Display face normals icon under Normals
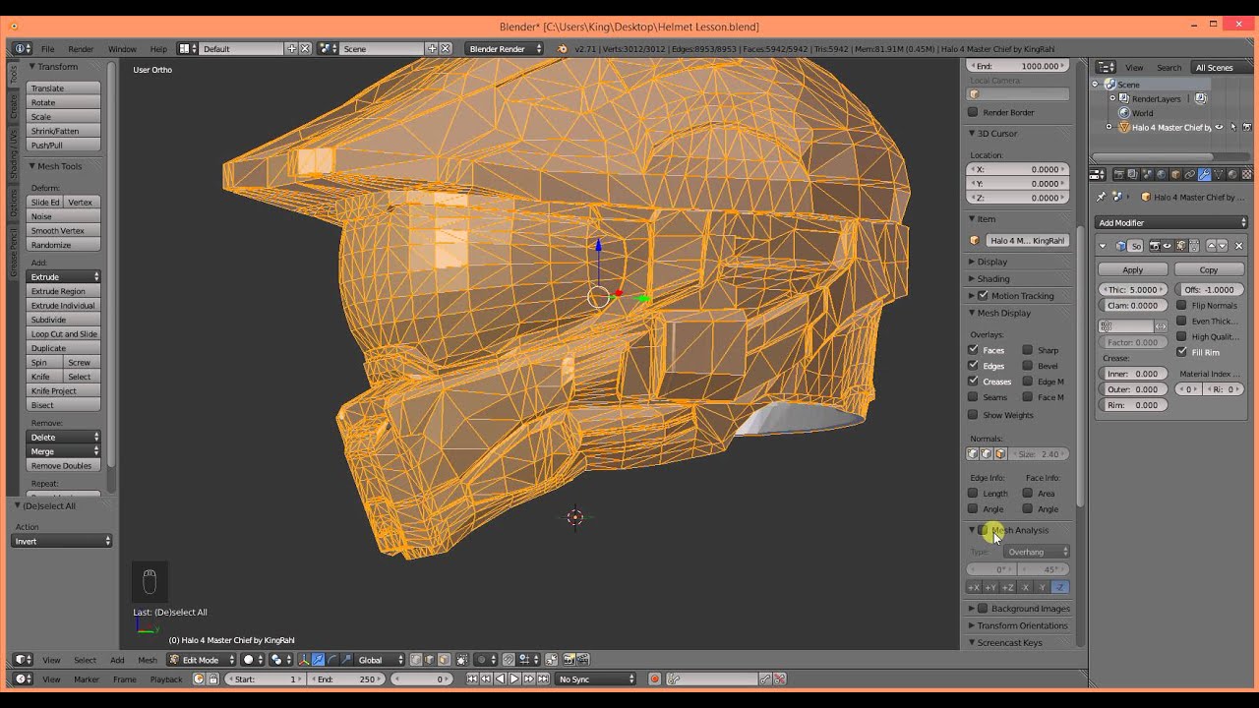 1000,454
